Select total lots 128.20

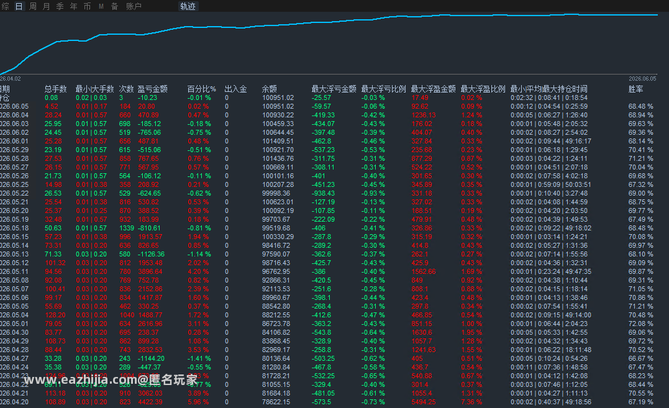55,315
